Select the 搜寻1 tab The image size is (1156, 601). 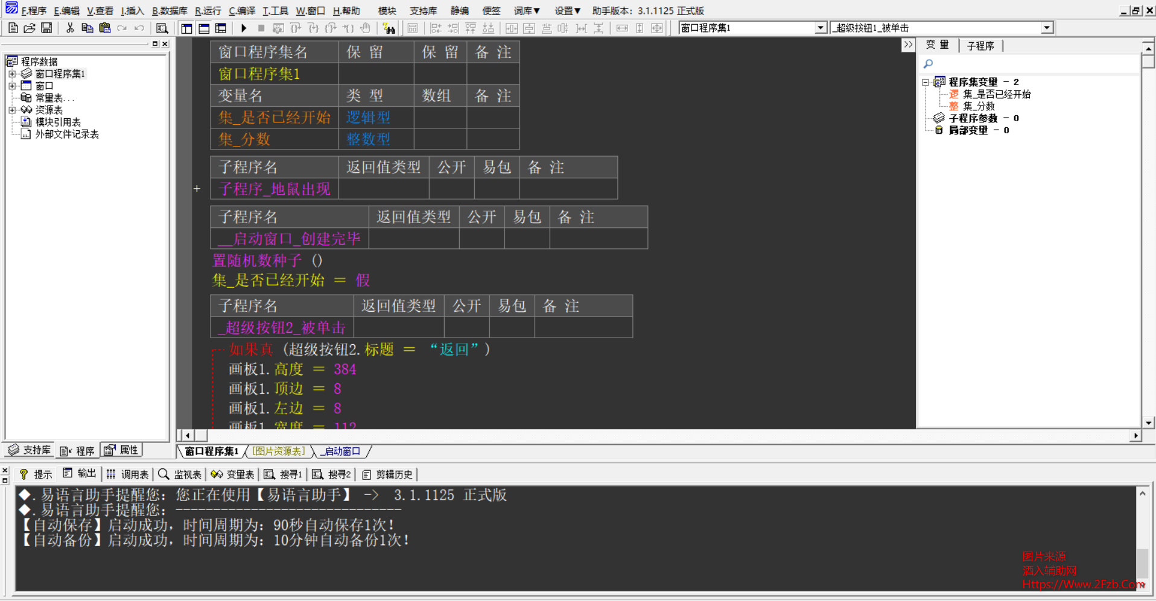tap(283, 474)
